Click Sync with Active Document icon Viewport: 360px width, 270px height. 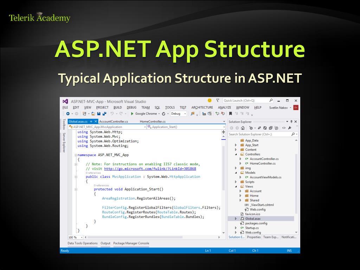259,128
